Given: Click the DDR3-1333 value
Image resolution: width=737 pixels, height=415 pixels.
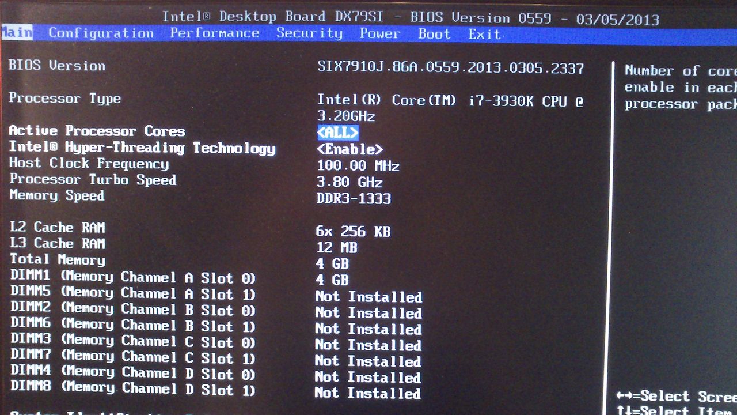Looking at the screenshot, I should point(354,198).
